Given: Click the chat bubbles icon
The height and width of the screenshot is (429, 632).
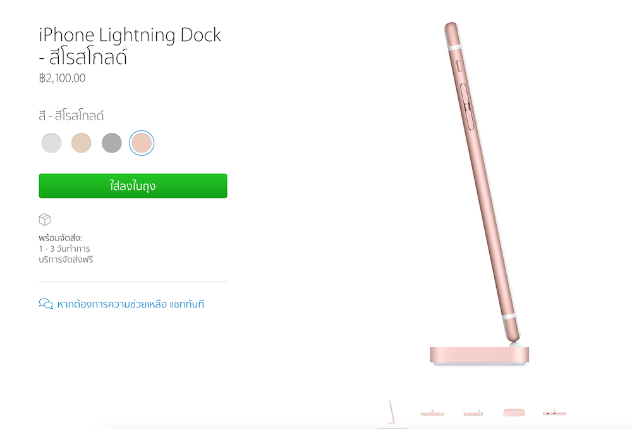Looking at the screenshot, I should coord(46,304).
